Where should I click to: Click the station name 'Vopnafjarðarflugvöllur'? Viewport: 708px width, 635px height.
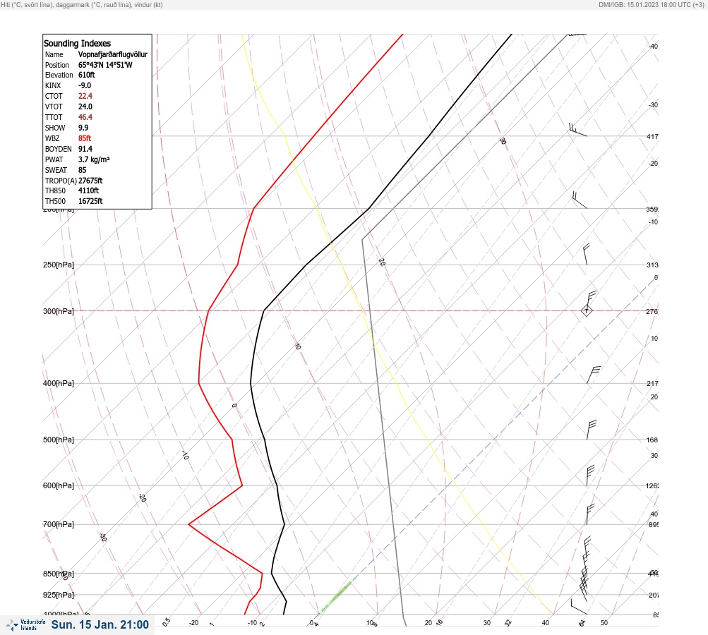(x=113, y=54)
